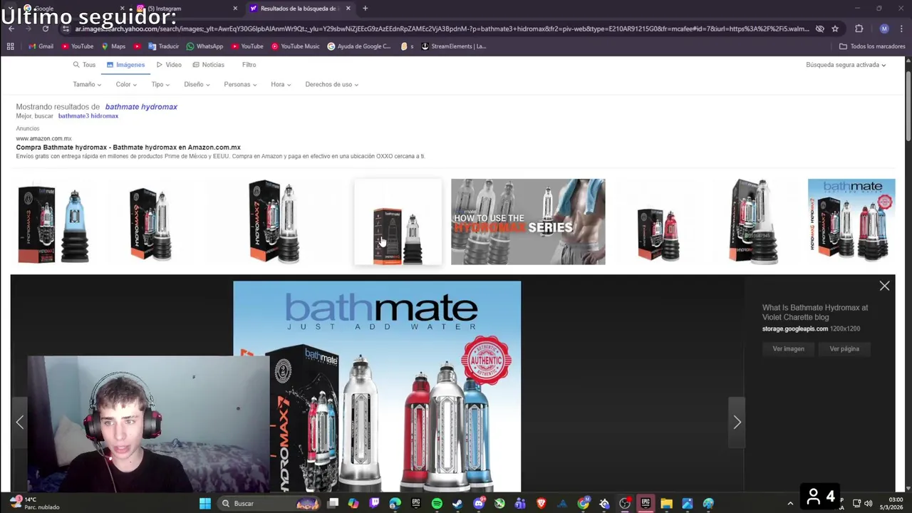Open Discord from the taskbar

(x=478, y=504)
